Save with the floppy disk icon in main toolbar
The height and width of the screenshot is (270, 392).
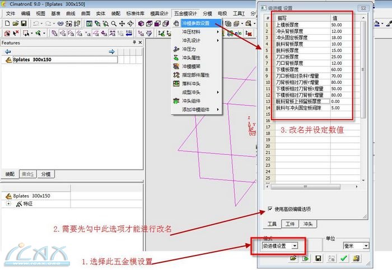click(24, 23)
